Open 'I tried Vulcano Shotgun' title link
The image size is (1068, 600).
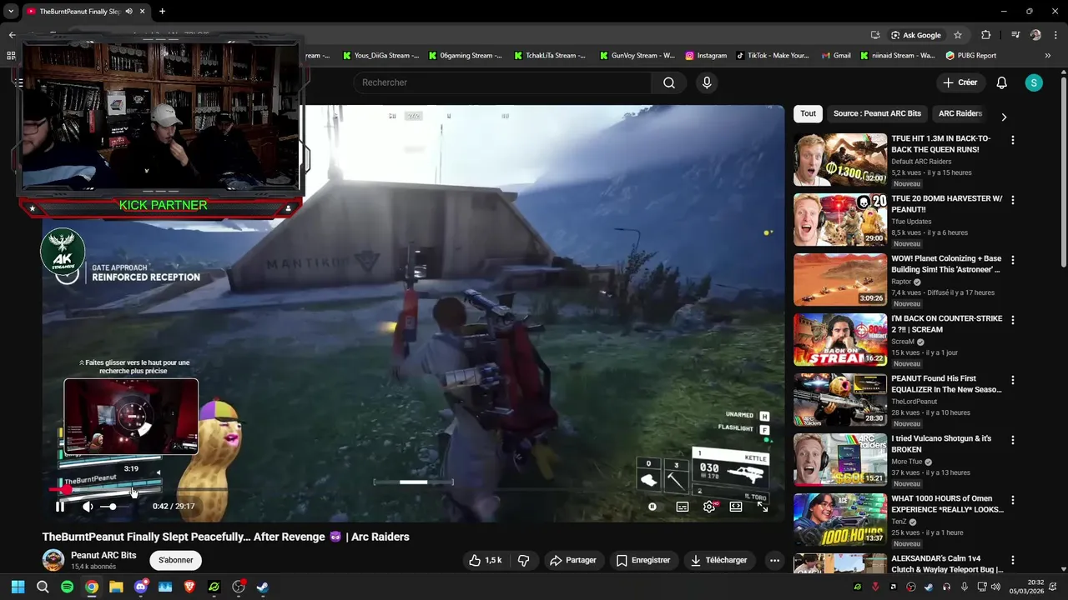(941, 443)
